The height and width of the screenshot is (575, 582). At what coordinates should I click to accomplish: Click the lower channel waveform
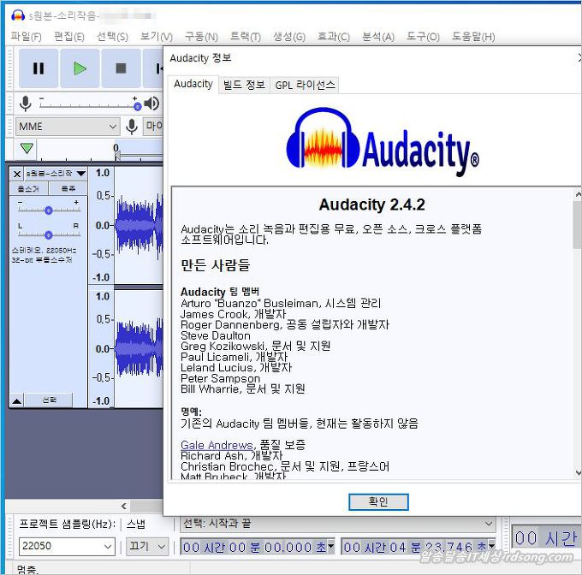coord(139,349)
